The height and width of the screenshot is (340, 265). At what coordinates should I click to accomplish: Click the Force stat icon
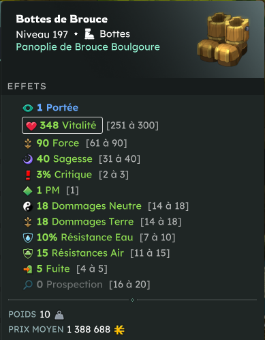point(28,144)
